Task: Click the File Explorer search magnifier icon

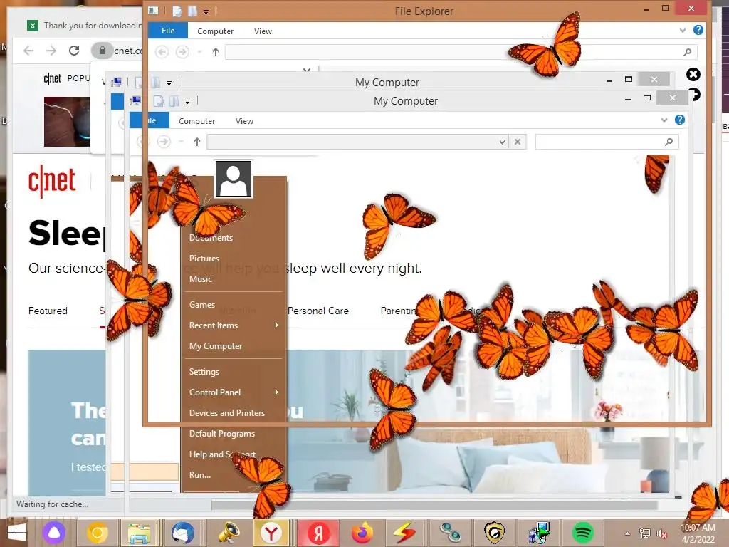Action: coord(688,52)
